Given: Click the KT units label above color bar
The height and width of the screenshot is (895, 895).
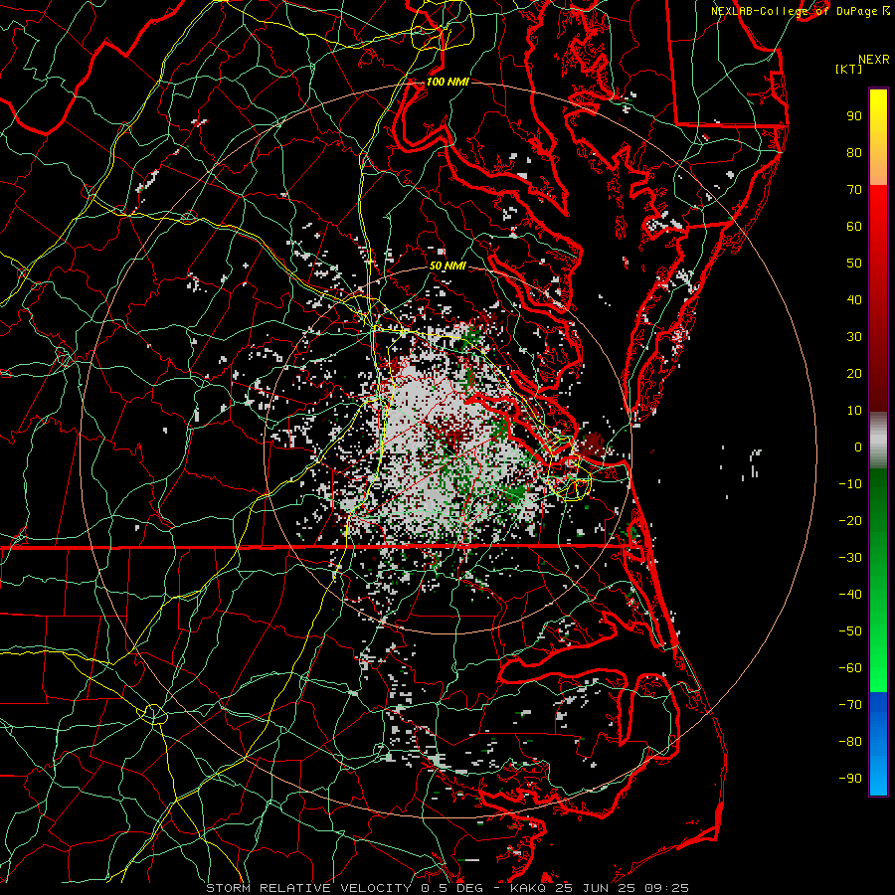Looking at the screenshot, I should pyautogui.click(x=849, y=69).
